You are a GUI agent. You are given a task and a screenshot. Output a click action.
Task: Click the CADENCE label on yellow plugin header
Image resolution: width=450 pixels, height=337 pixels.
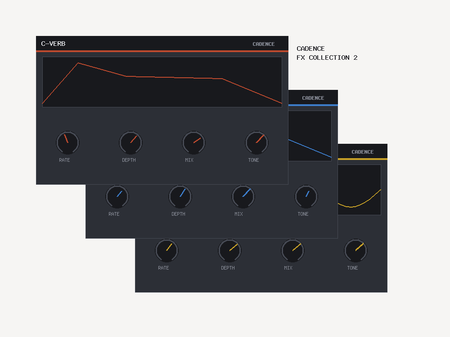(x=362, y=151)
